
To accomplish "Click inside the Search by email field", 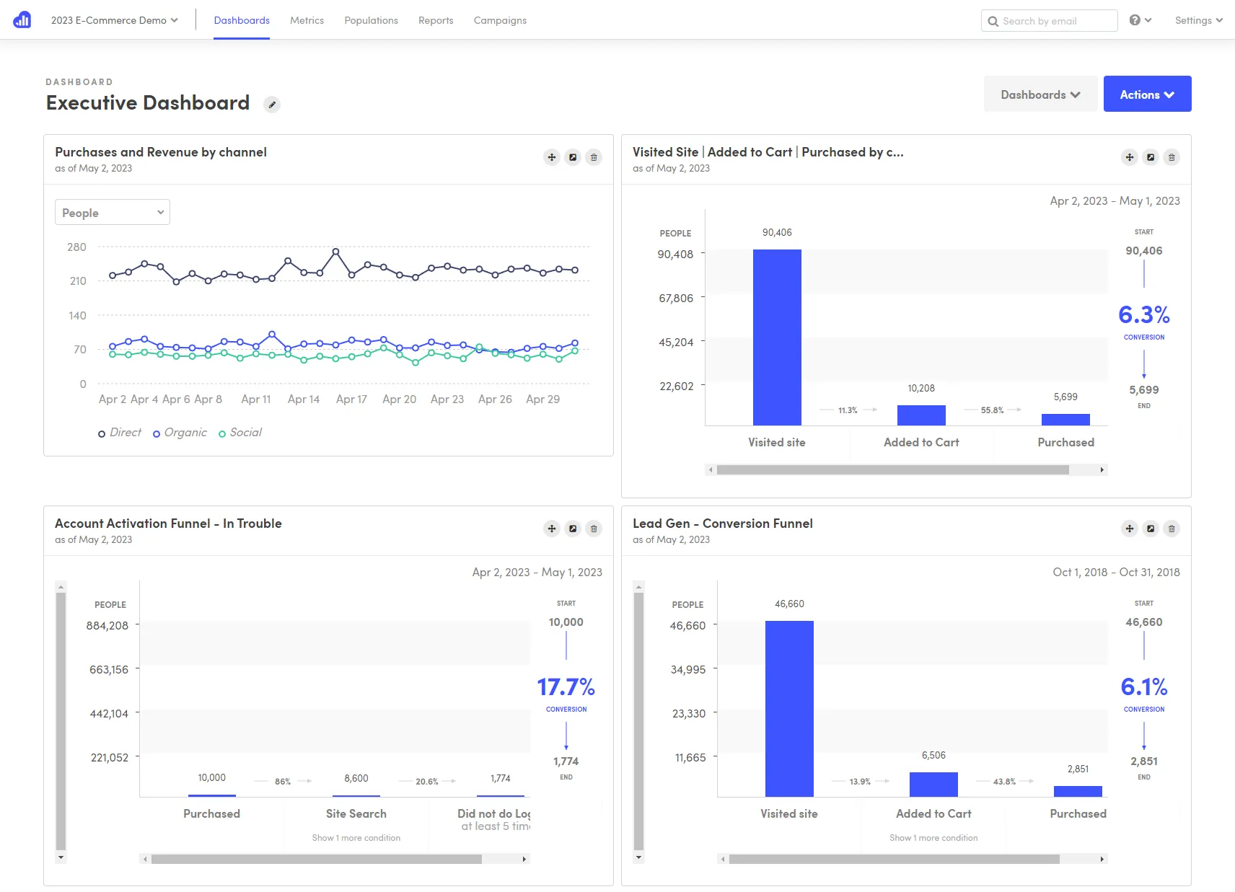I will tap(1053, 20).
